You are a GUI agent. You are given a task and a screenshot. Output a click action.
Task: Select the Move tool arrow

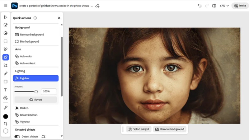[x=6, y=17]
